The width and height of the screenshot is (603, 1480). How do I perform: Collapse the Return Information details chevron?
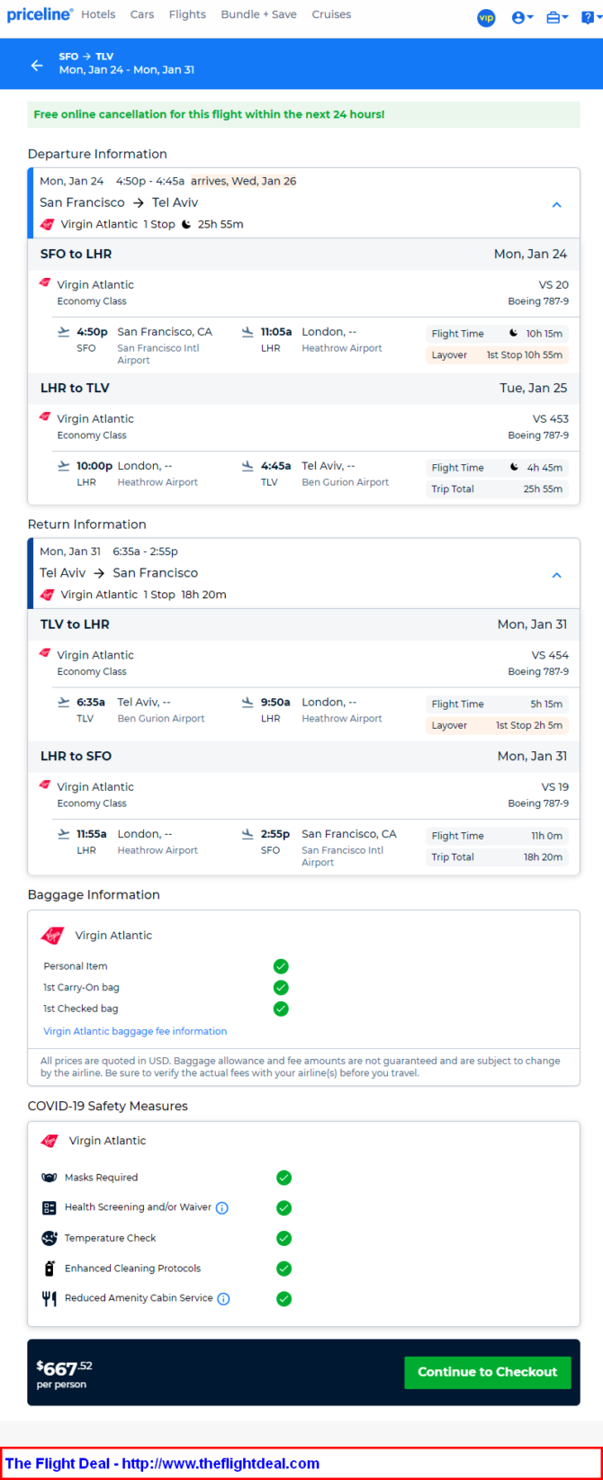(x=556, y=575)
